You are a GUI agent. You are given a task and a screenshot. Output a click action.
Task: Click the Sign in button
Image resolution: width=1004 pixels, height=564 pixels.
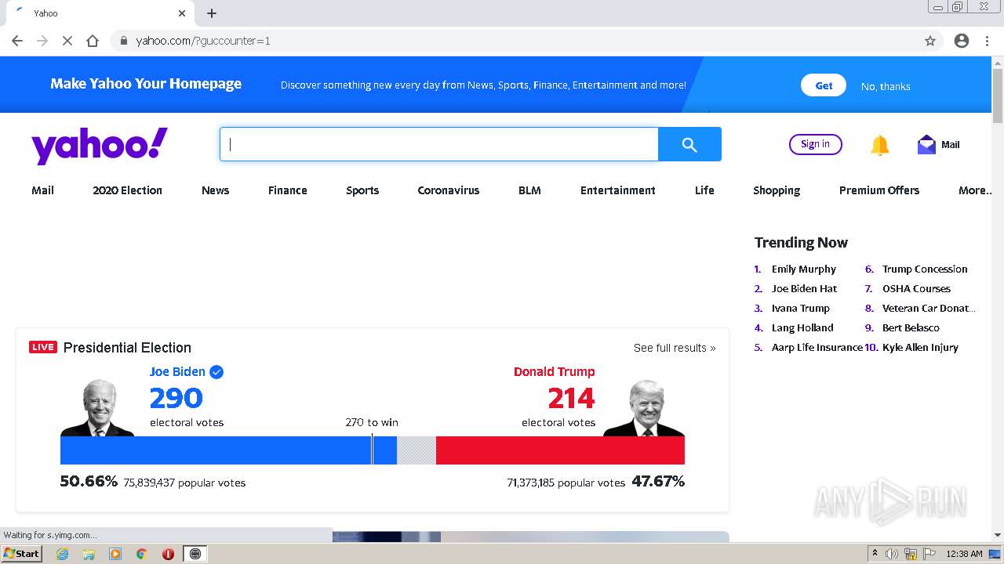click(815, 144)
